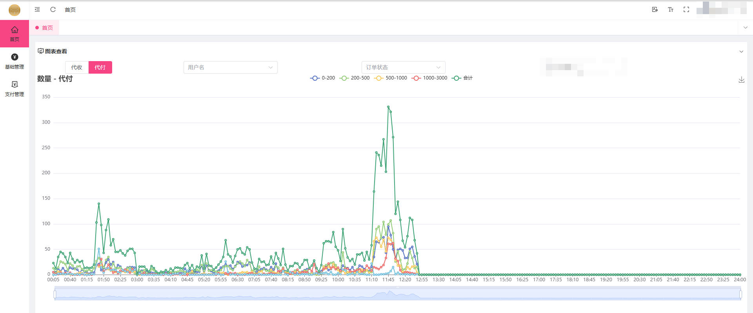Toggle the 1000-3000 legend series

[x=429, y=78]
